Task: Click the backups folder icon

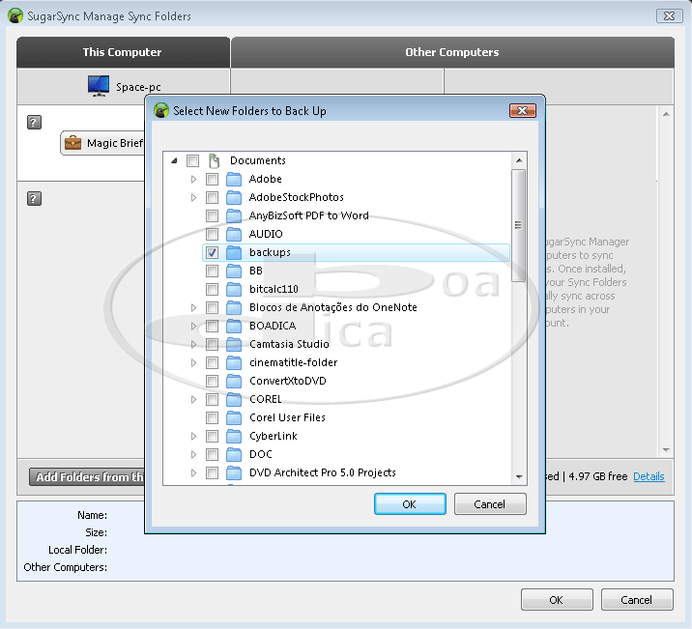Action: click(234, 252)
